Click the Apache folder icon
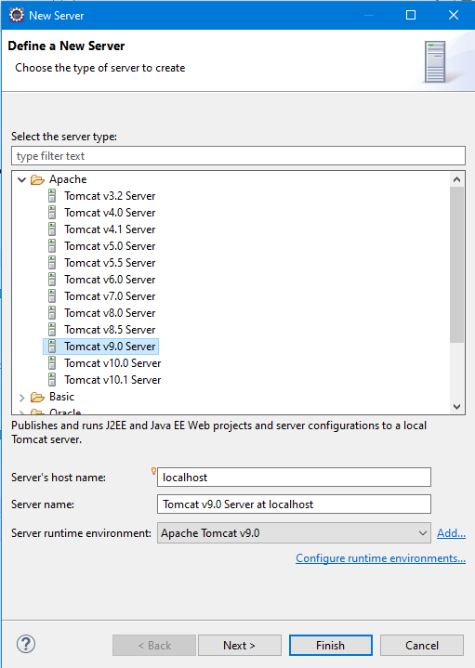 (x=37, y=180)
